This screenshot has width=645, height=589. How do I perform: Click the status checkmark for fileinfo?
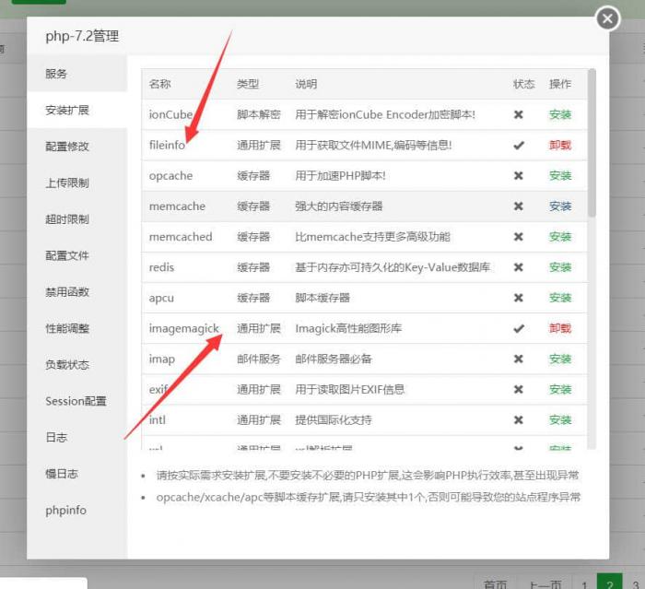[x=519, y=146]
